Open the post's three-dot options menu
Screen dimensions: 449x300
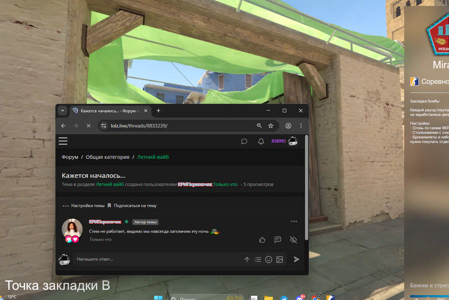(294, 221)
